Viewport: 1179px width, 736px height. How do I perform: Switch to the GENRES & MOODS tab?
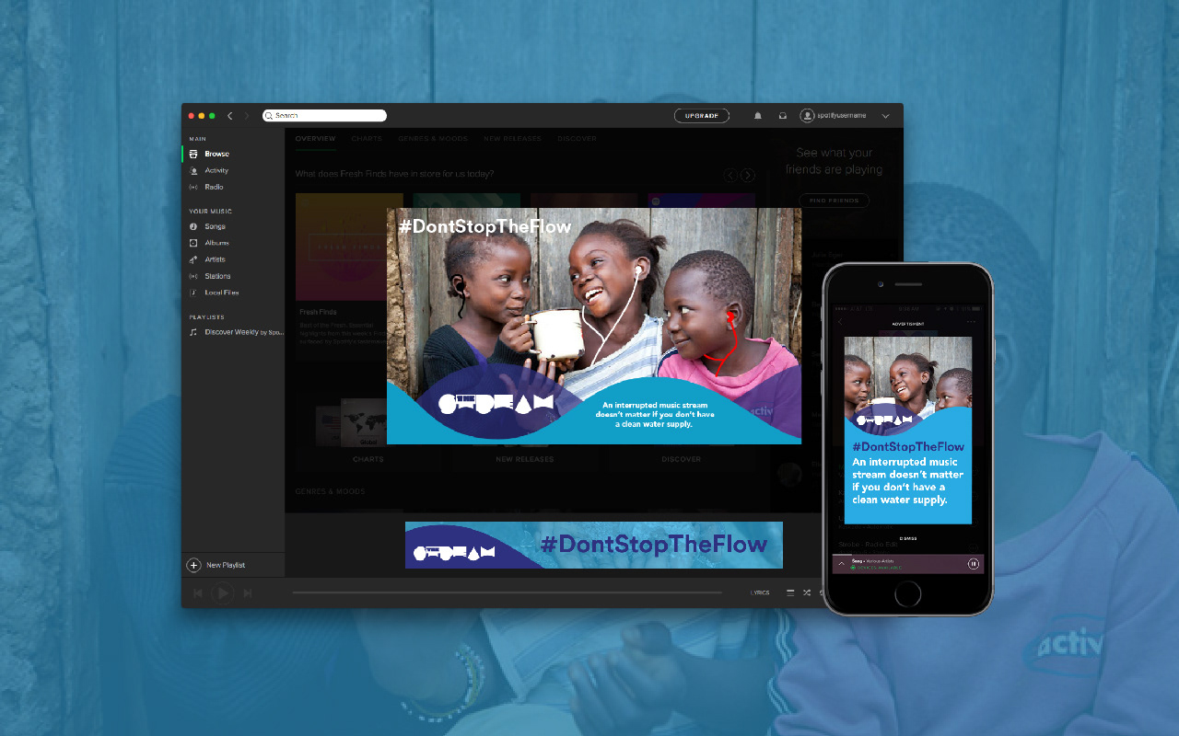pos(433,139)
